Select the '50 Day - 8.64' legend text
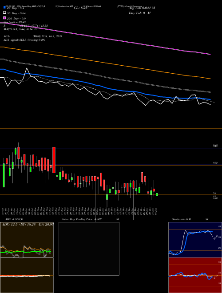The width and height of the screenshot is (222, 293). 16,13
